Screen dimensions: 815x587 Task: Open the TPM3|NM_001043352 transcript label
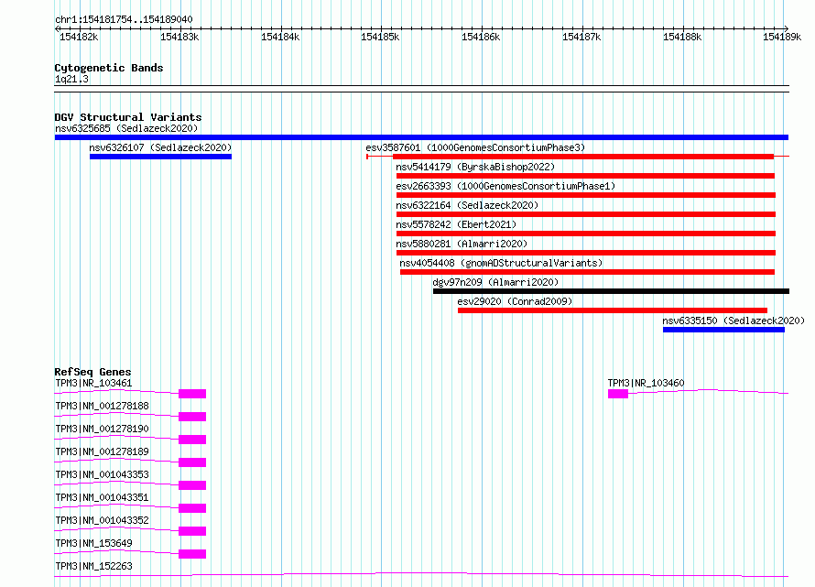tap(102, 520)
